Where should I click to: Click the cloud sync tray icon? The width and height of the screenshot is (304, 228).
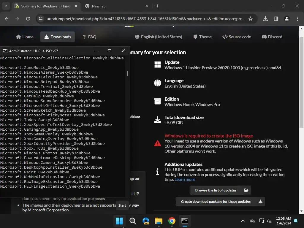coord(252,221)
